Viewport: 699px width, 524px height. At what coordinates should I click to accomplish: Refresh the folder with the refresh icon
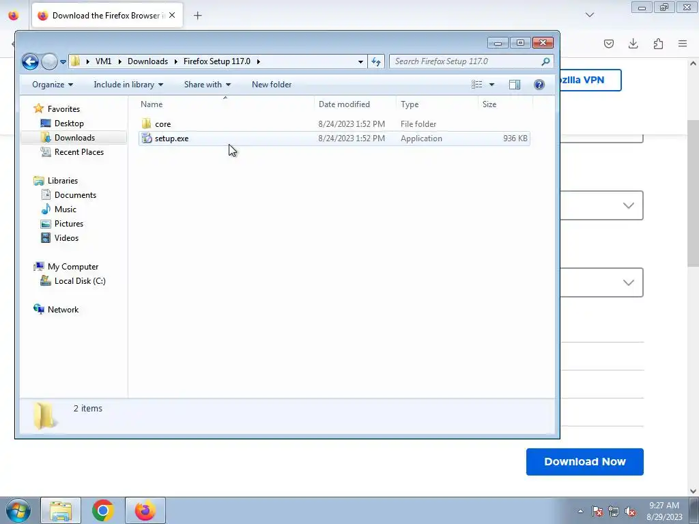point(376,61)
